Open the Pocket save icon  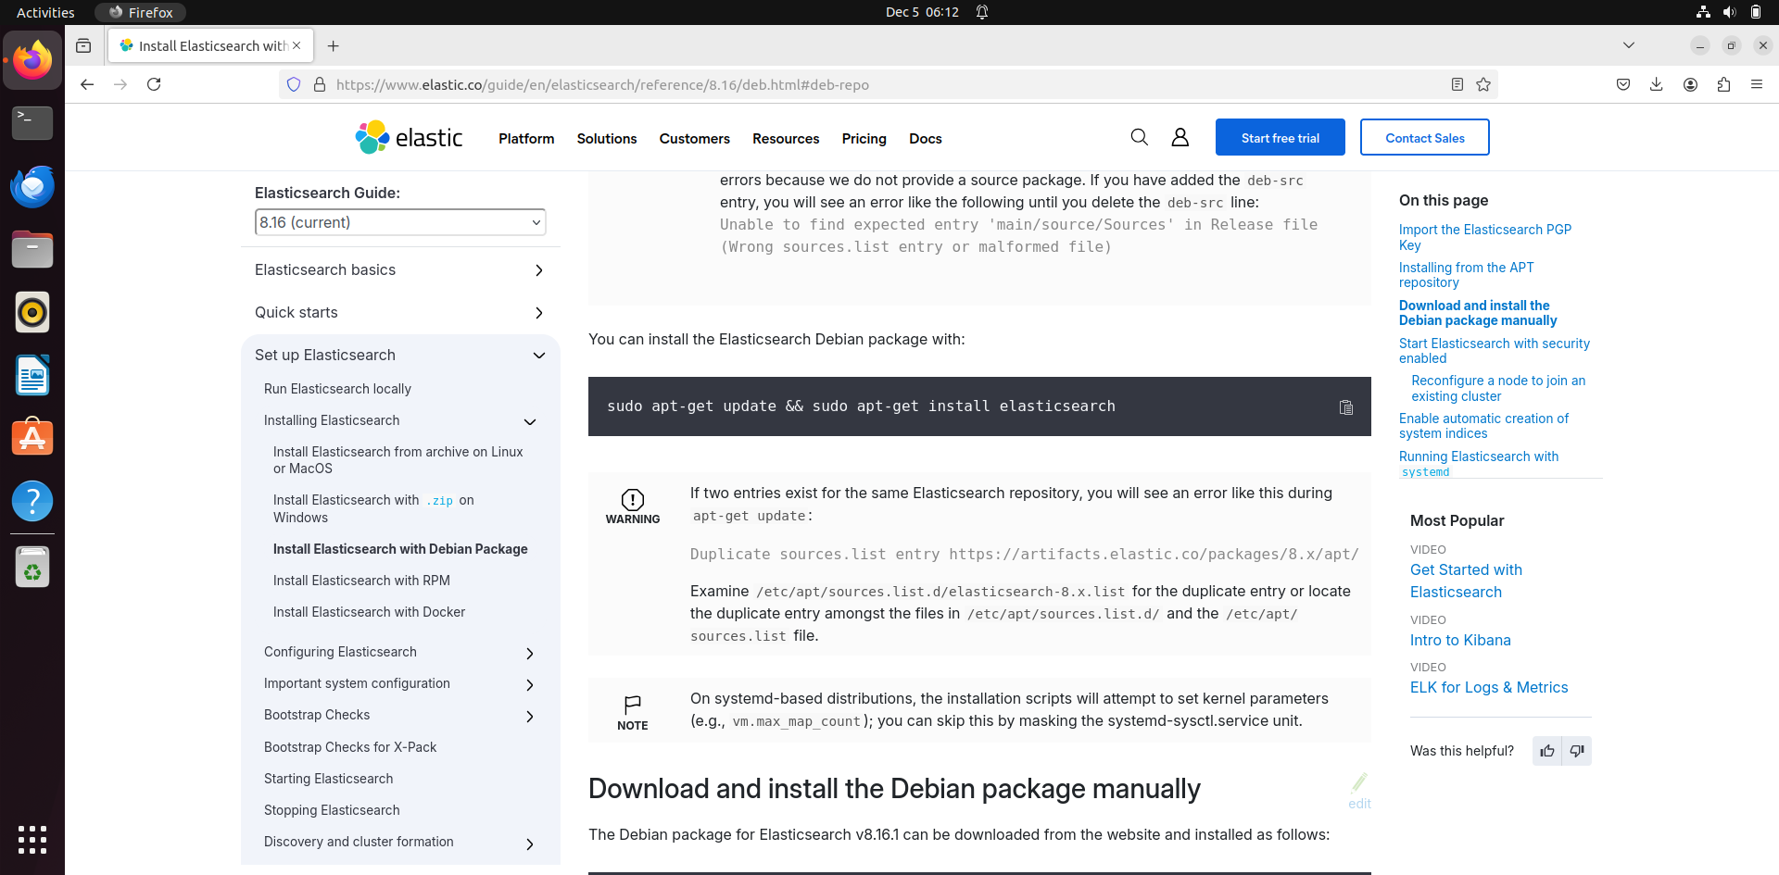coord(1622,84)
